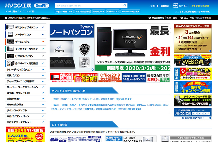Open the サポート・総合案内 link
The height and width of the screenshot is (142, 218).
160,6
